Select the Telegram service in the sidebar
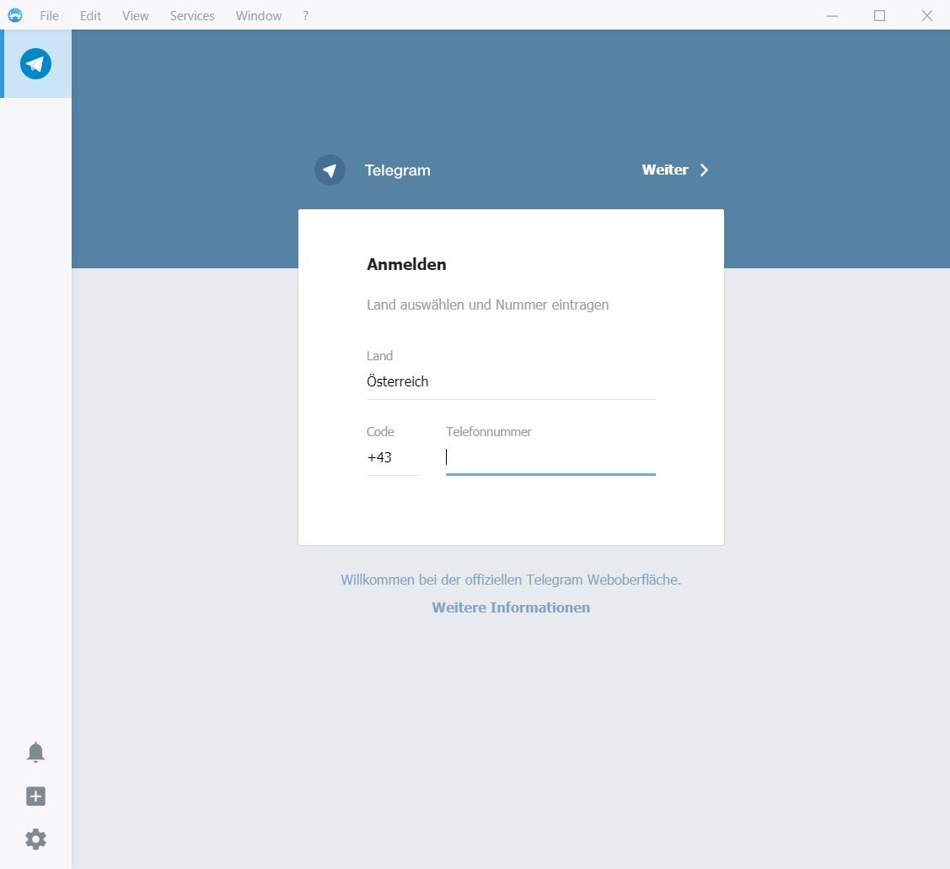The image size is (950, 869). 35,63
